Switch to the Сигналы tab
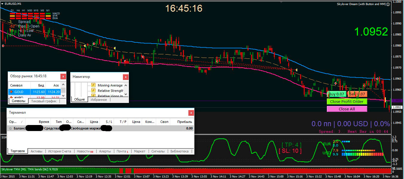 [157, 151]
